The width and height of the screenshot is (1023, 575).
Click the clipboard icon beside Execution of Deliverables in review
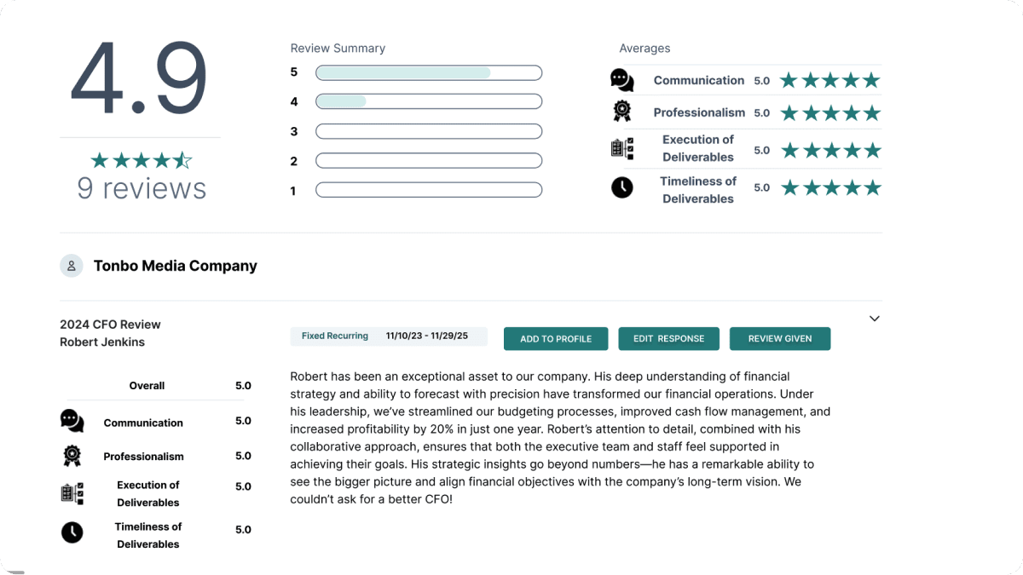72,492
